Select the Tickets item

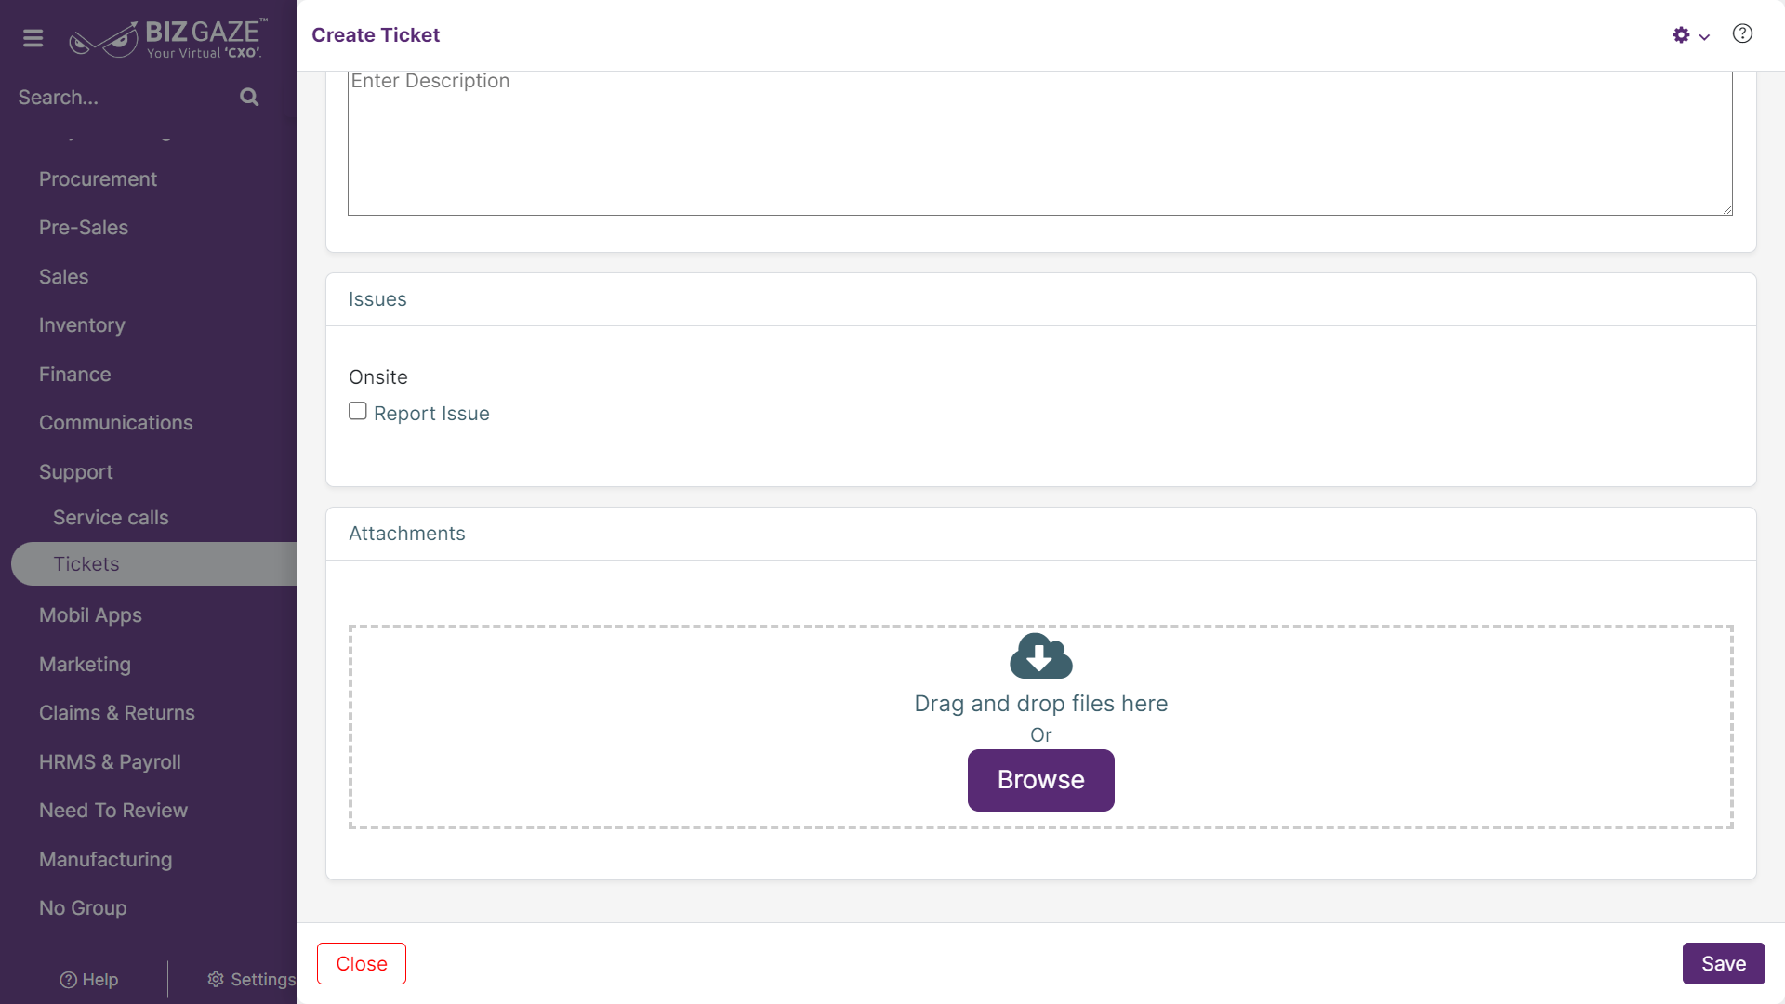154,564
